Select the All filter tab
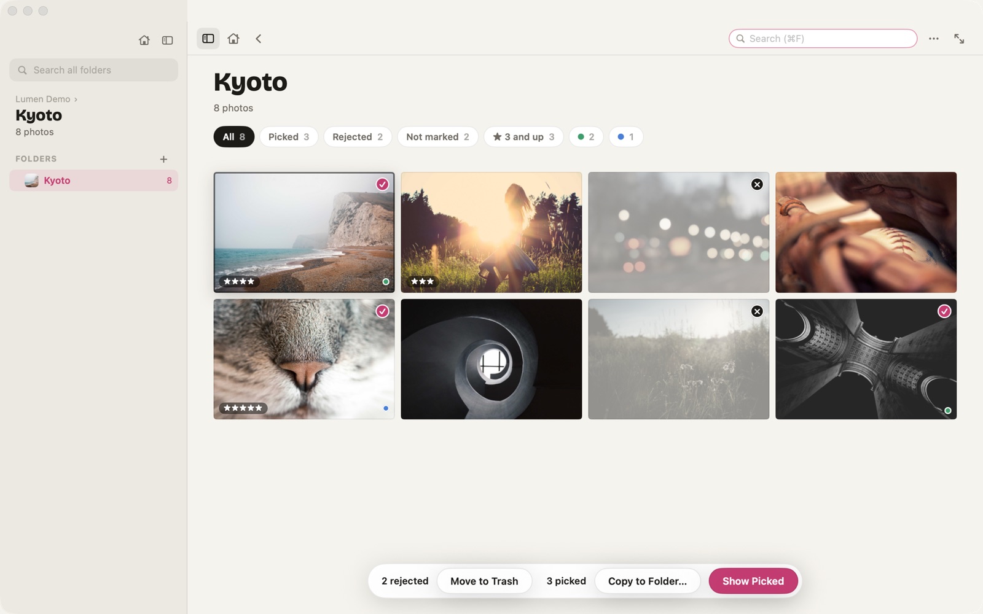Image resolution: width=983 pixels, height=614 pixels. (x=234, y=137)
